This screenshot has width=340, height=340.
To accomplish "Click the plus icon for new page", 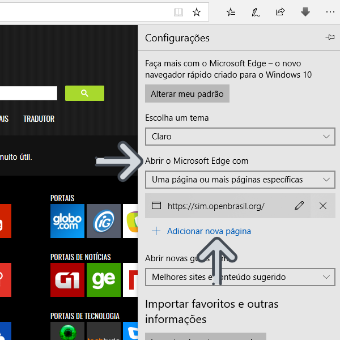I will 156,231.
